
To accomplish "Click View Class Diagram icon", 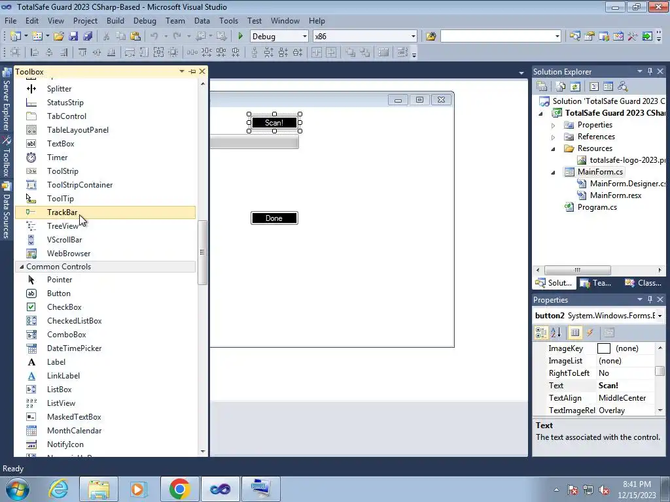I will [x=623, y=87].
